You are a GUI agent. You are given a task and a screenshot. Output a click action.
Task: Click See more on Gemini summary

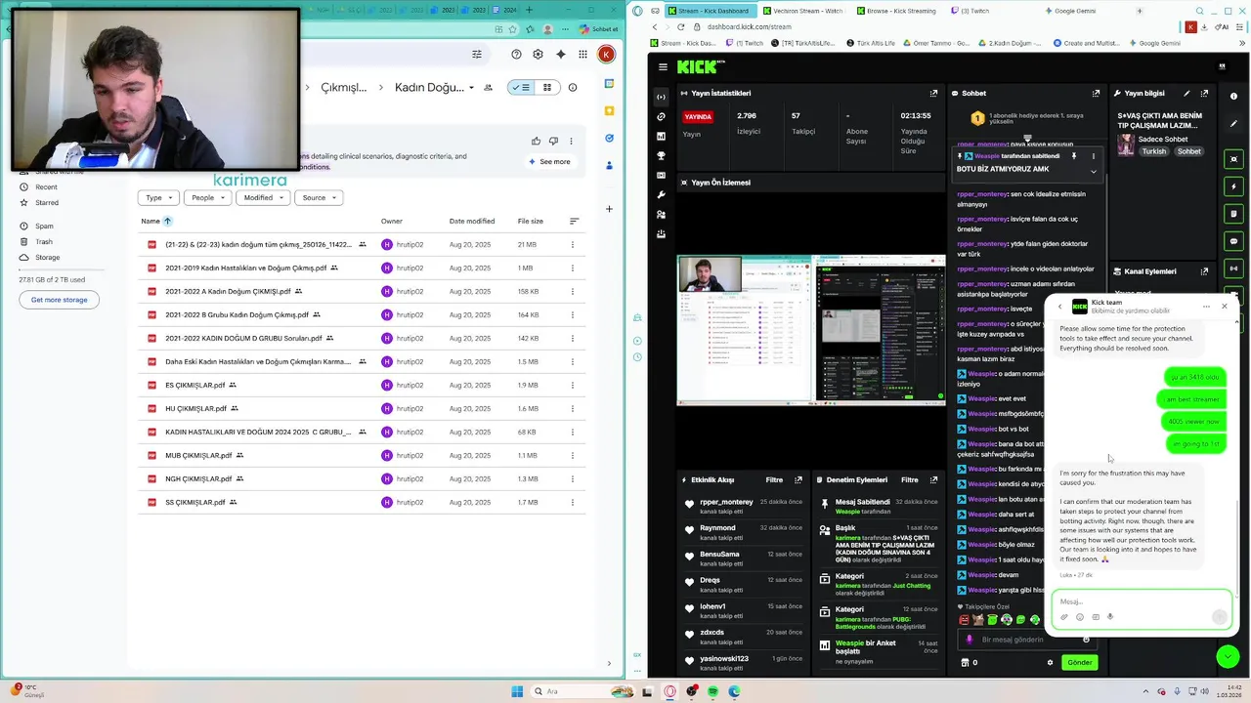(x=549, y=162)
